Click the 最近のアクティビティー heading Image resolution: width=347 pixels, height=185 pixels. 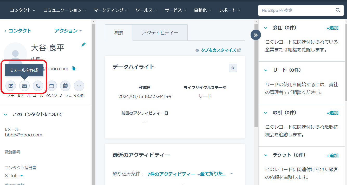click(141, 155)
